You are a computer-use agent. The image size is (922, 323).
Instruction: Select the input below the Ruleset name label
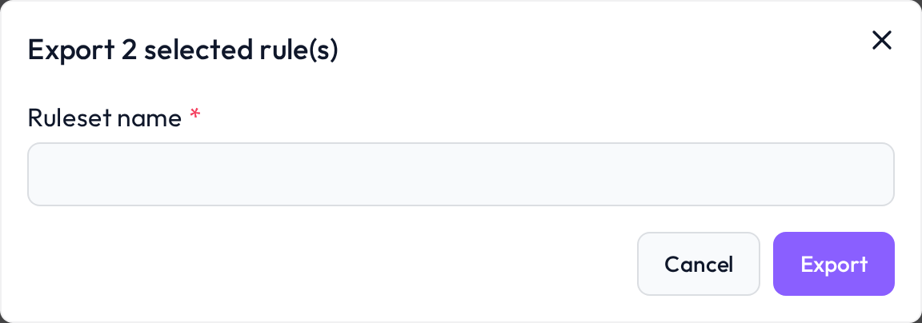pos(461,174)
